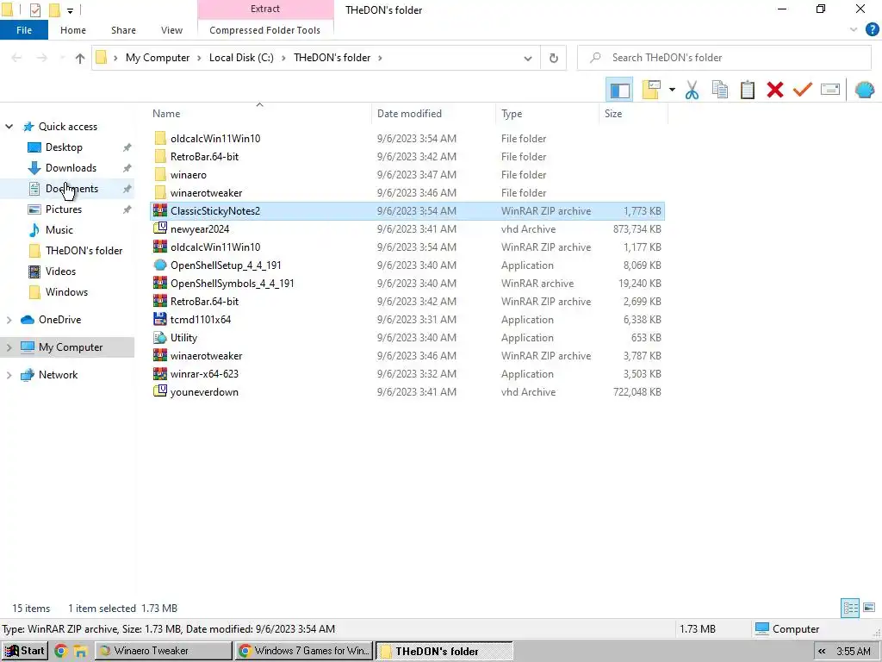The image size is (882, 662).
Task: Select Videos in the navigation pane
Action: (x=60, y=272)
